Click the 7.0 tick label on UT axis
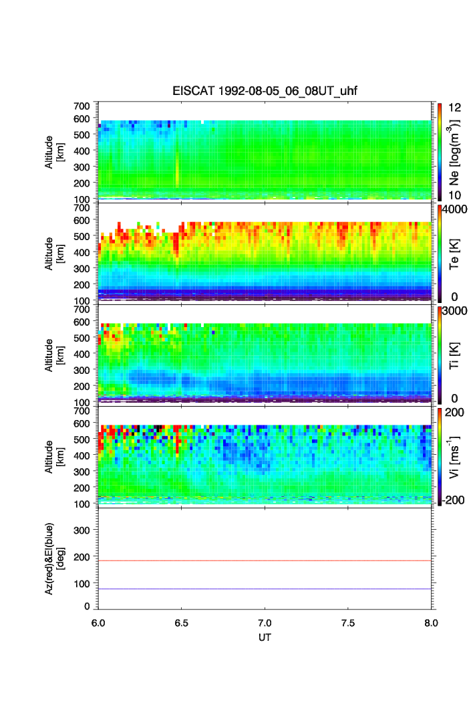 pos(265,623)
